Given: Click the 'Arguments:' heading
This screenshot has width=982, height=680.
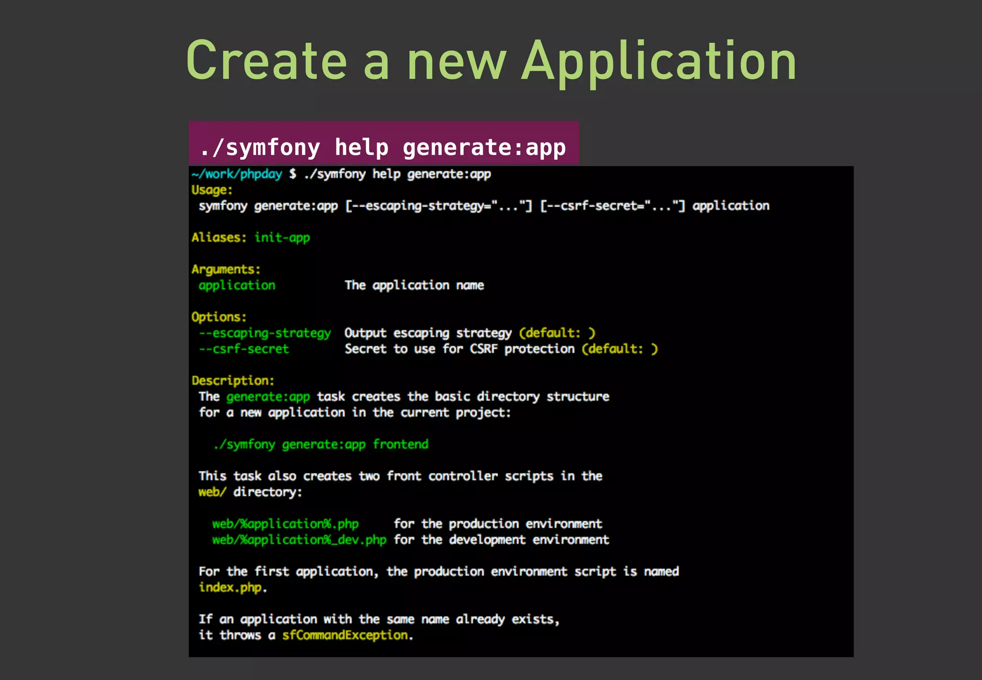Looking at the screenshot, I should [x=226, y=270].
